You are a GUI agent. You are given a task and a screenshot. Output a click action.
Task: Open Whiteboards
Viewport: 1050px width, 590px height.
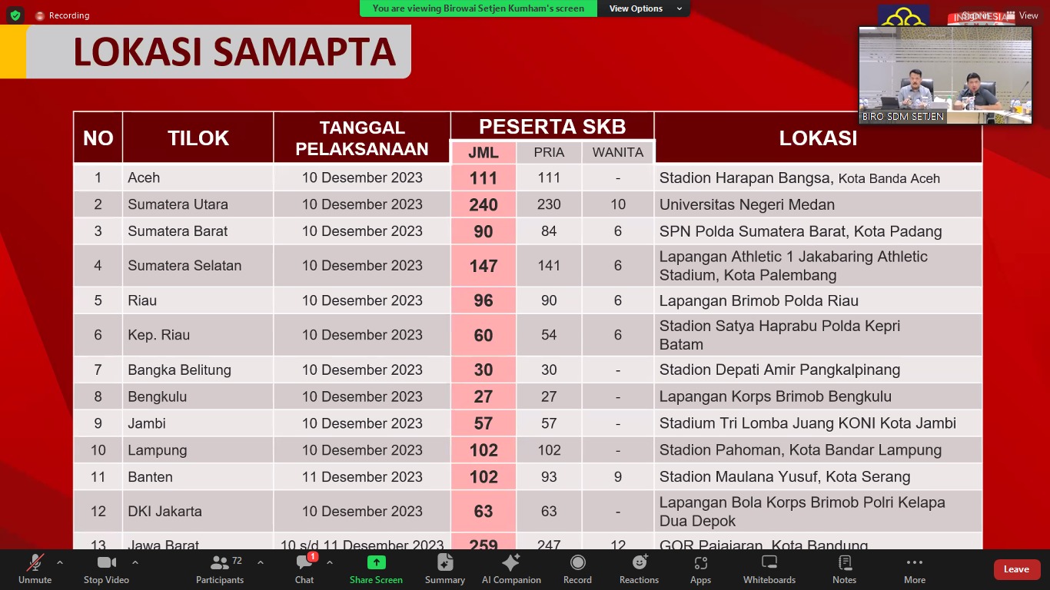[769, 568]
